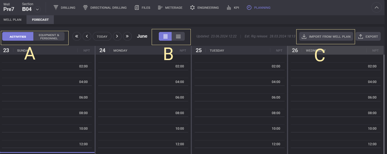Jump back with the double-left chevron
Image resolution: width=387 pixels, height=154 pixels.
(77, 36)
